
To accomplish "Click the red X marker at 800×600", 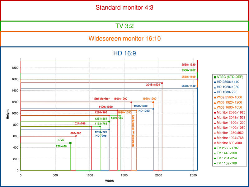I will [76, 136].
